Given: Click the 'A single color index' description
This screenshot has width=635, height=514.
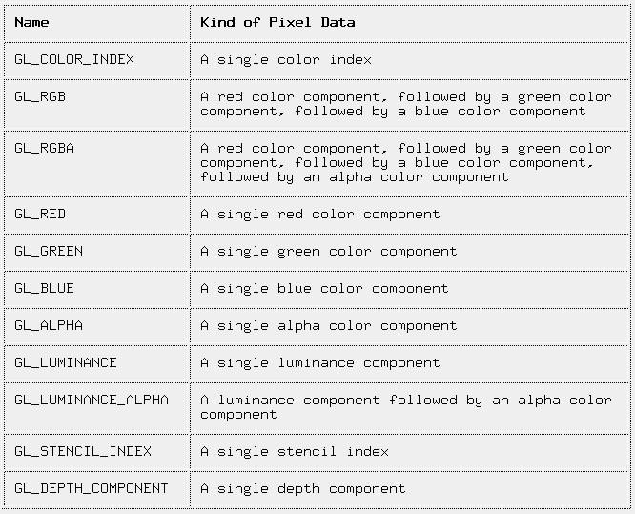Looking at the screenshot, I should (286, 59).
